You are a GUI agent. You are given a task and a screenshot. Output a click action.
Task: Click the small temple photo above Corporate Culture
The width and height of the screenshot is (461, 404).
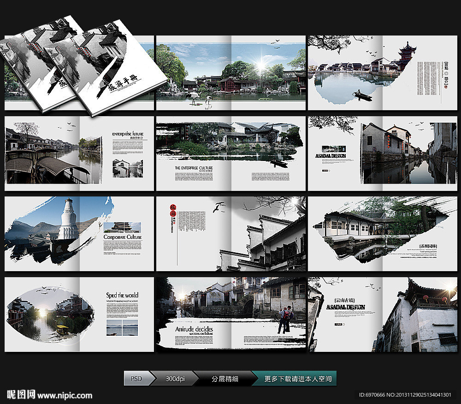click(x=122, y=227)
